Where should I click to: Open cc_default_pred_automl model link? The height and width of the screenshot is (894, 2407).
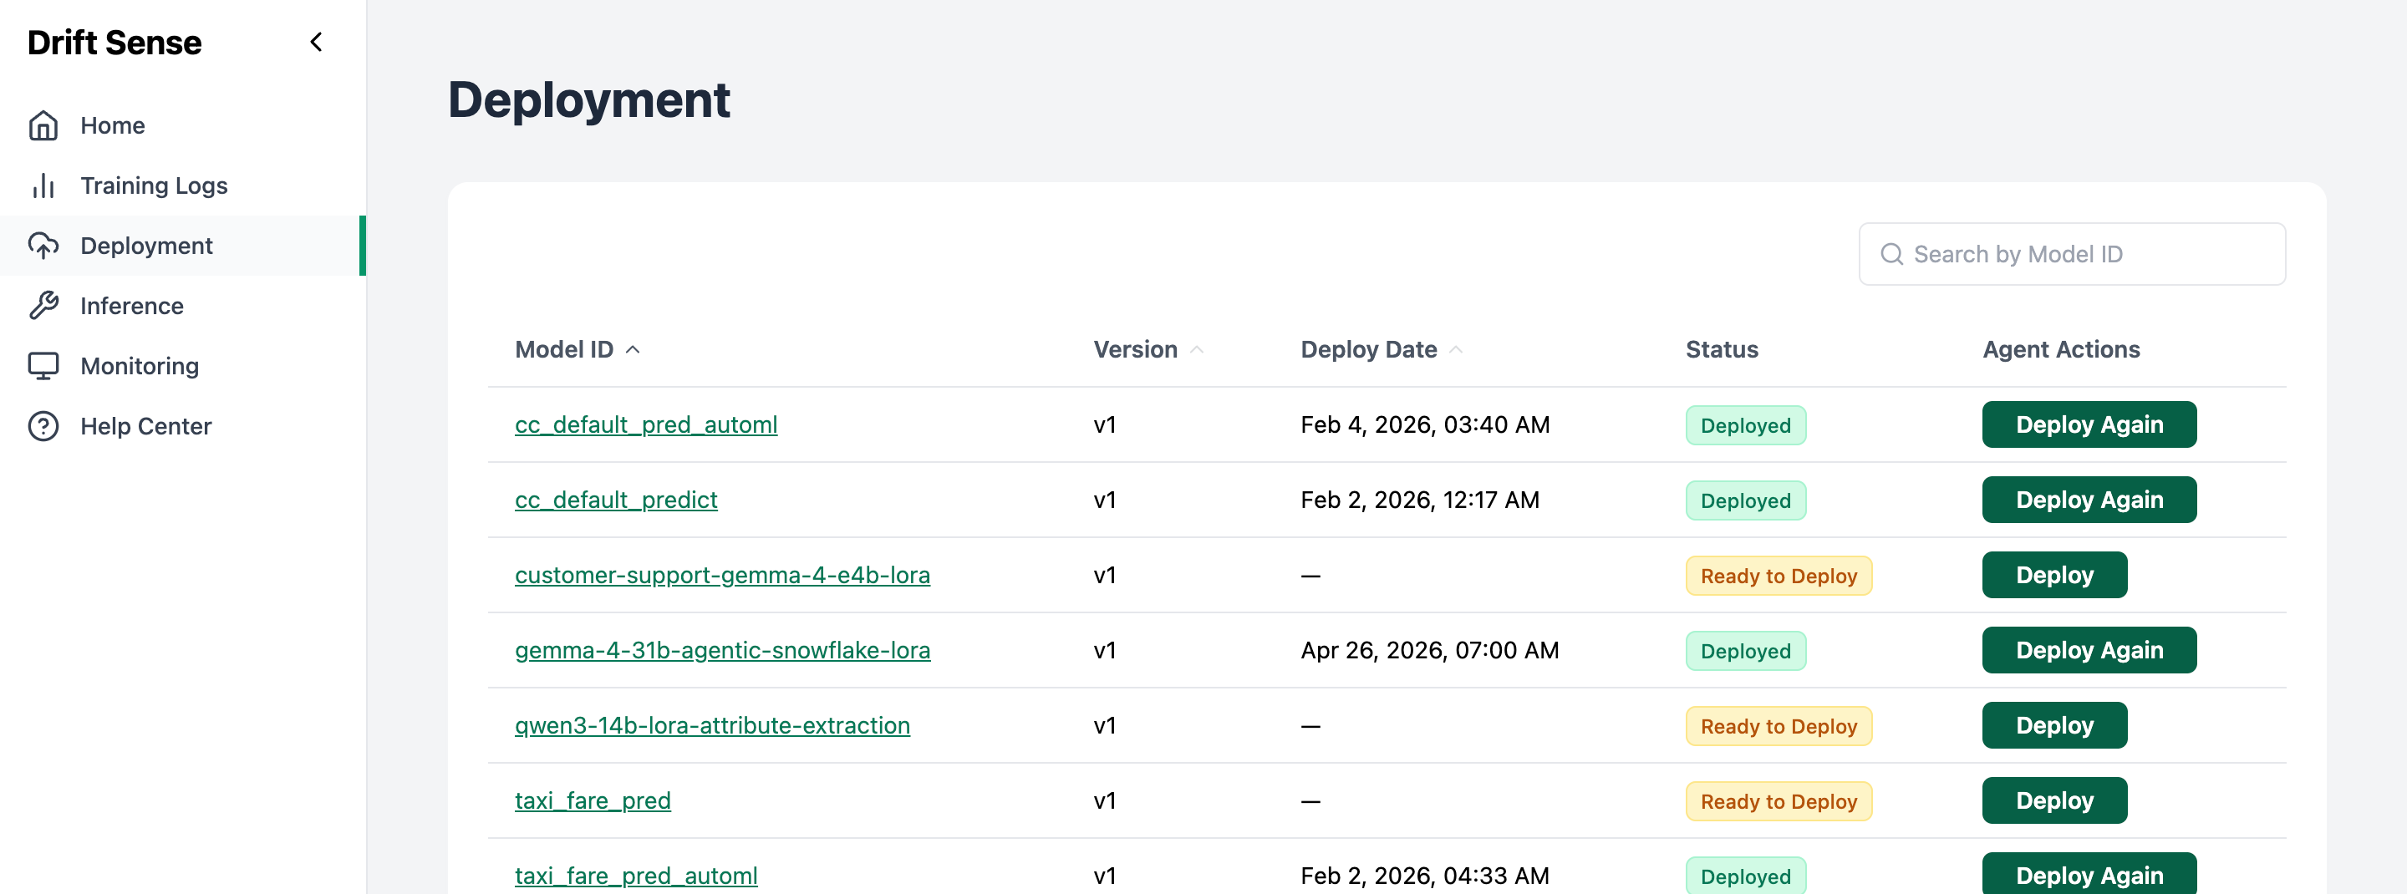(646, 425)
